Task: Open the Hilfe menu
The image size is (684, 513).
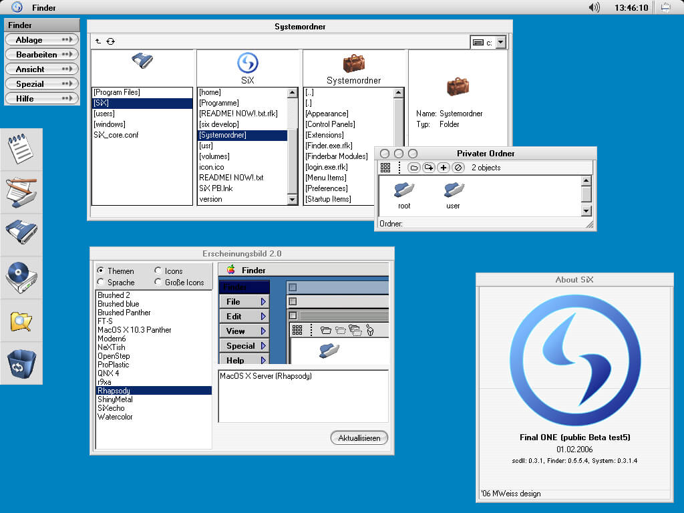Action: click(x=42, y=99)
